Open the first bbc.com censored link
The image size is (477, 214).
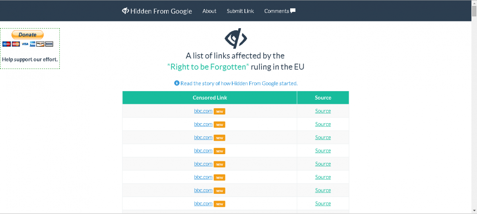(203, 111)
